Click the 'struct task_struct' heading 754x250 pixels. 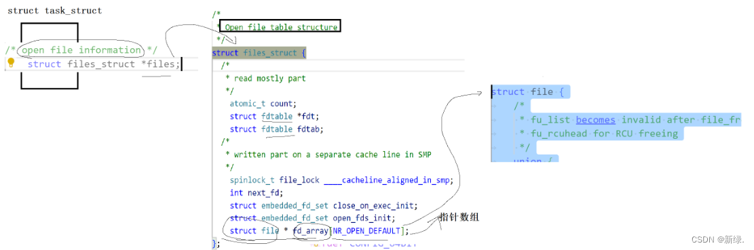tap(55, 11)
